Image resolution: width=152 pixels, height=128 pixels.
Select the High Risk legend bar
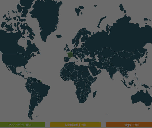(129, 125)
